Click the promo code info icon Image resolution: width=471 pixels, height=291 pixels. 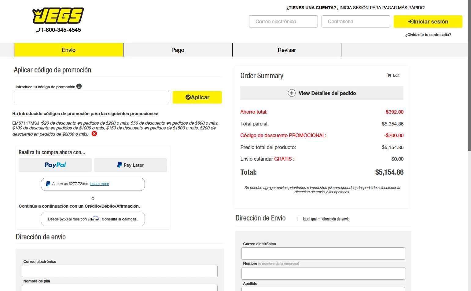(79, 86)
